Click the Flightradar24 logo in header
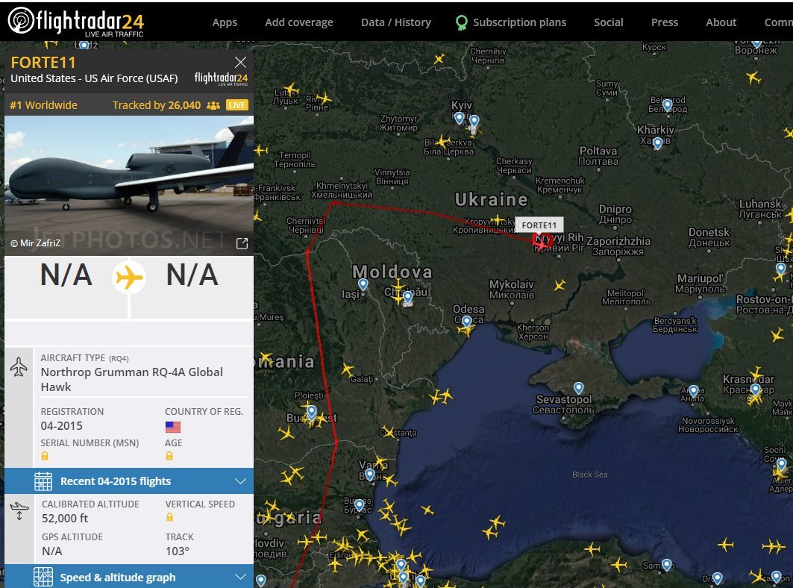 [76, 22]
